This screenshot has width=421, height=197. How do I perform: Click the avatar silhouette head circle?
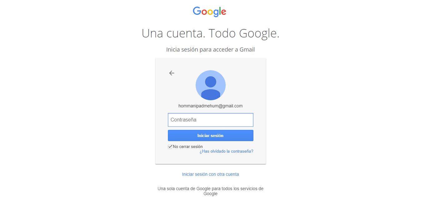tap(211, 82)
